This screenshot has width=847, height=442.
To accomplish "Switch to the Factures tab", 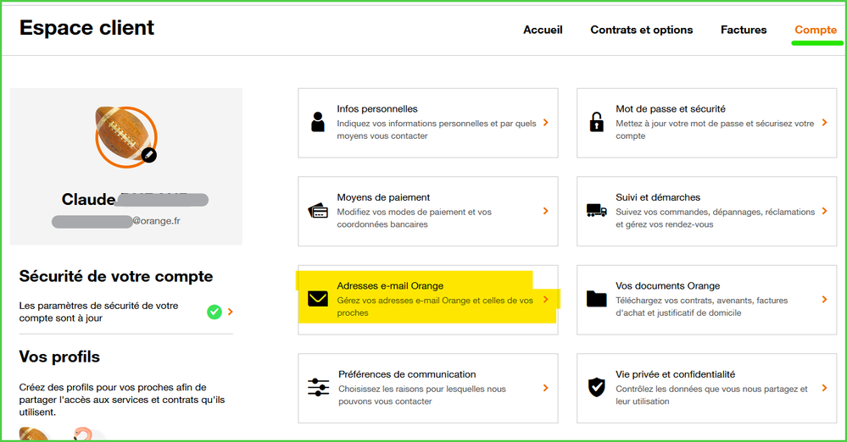I will pyautogui.click(x=744, y=30).
